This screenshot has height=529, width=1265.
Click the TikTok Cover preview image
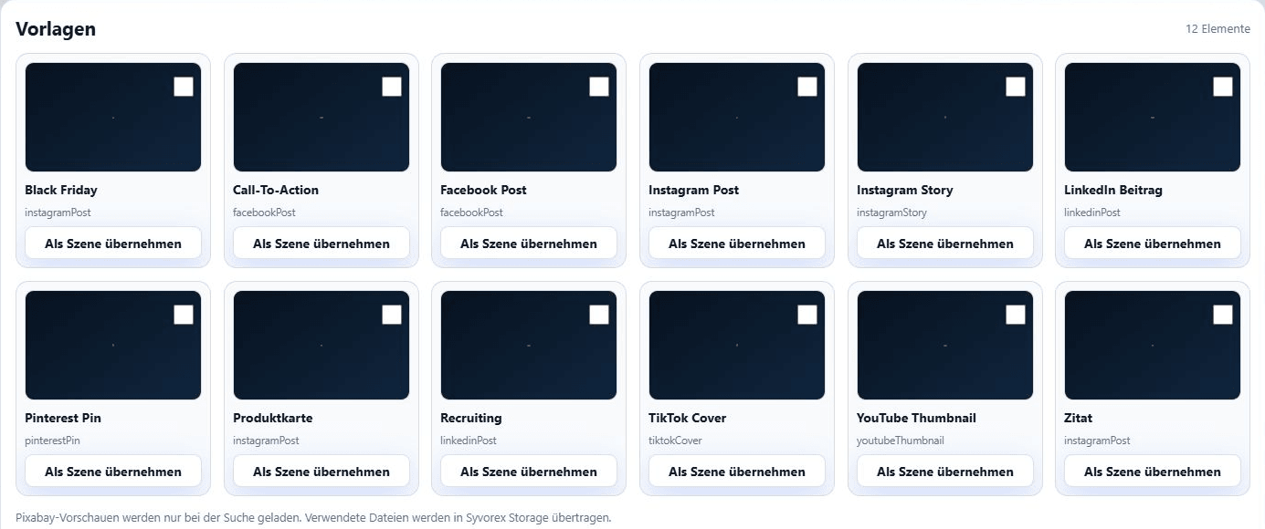(737, 345)
